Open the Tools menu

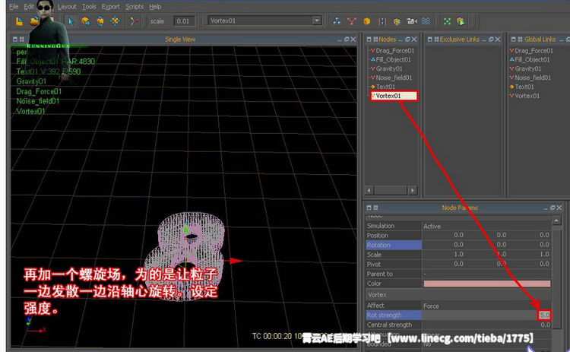(x=89, y=7)
